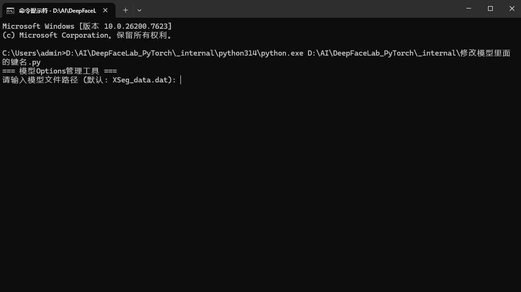Minimize the terminal window
This screenshot has width=521, height=292.
pos(469,8)
